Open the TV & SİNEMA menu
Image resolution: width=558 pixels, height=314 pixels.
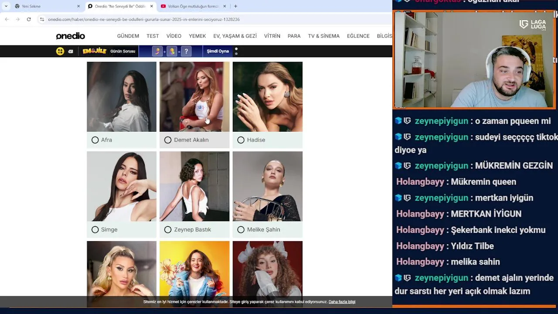point(323,36)
